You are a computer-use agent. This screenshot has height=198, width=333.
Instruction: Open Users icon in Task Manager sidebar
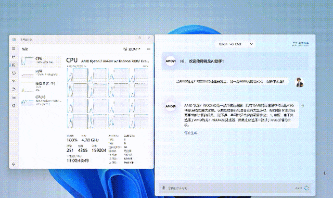14,89
